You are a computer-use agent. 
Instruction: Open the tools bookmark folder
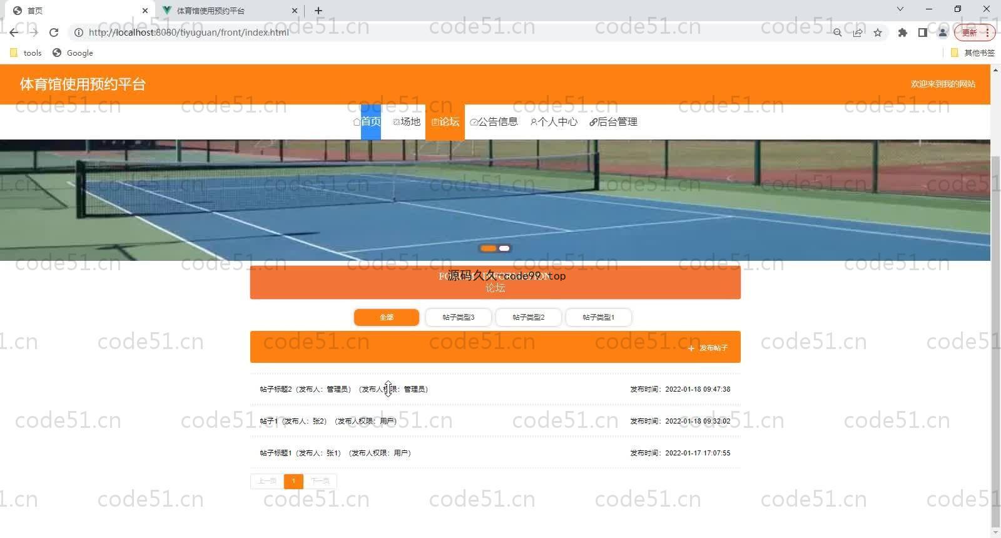pos(26,53)
